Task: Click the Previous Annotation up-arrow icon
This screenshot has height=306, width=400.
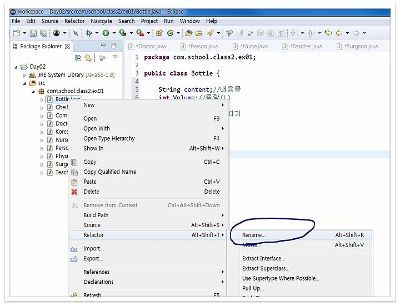Action: pos(311,33)
